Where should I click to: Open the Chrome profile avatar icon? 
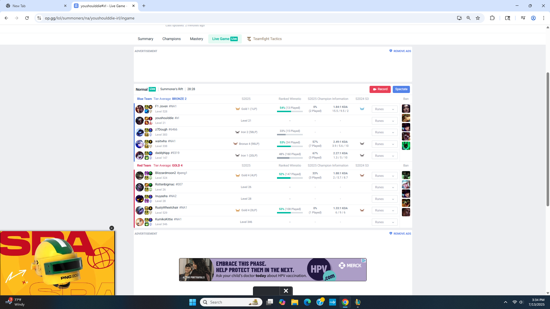tap(533, 18)
